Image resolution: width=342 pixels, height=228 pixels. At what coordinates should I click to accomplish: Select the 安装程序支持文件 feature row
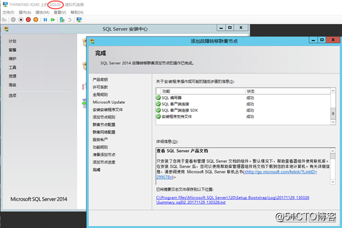click(x=243, y=116)
